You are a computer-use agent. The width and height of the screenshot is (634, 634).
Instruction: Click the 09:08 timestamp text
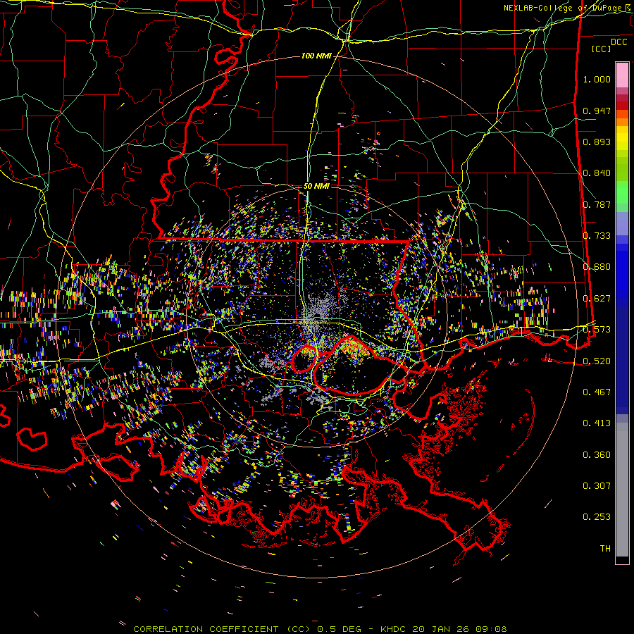point(490,629)
